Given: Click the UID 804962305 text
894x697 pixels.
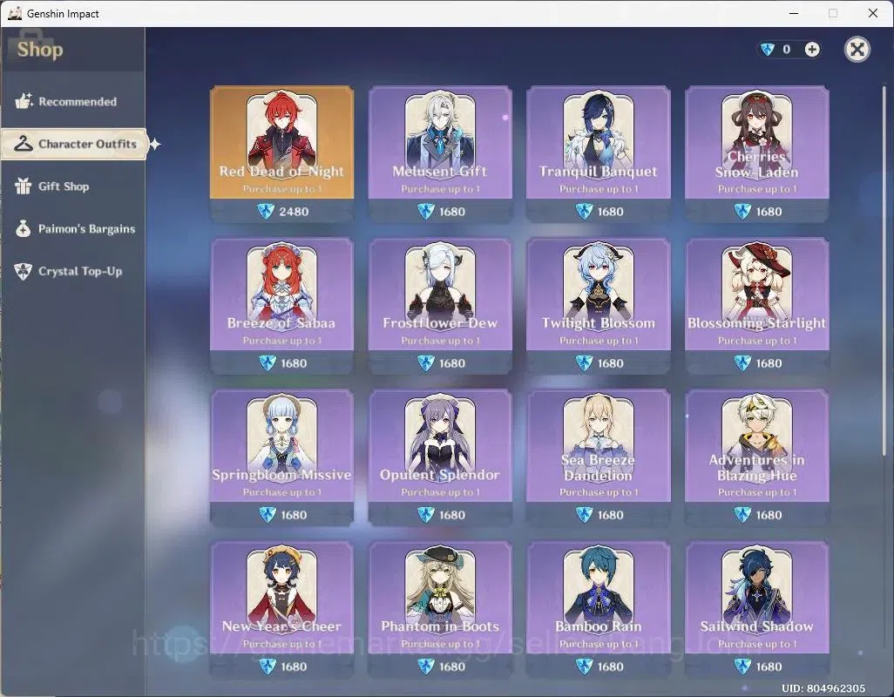Looking at the screenshot, I should (x=823, y=688).
